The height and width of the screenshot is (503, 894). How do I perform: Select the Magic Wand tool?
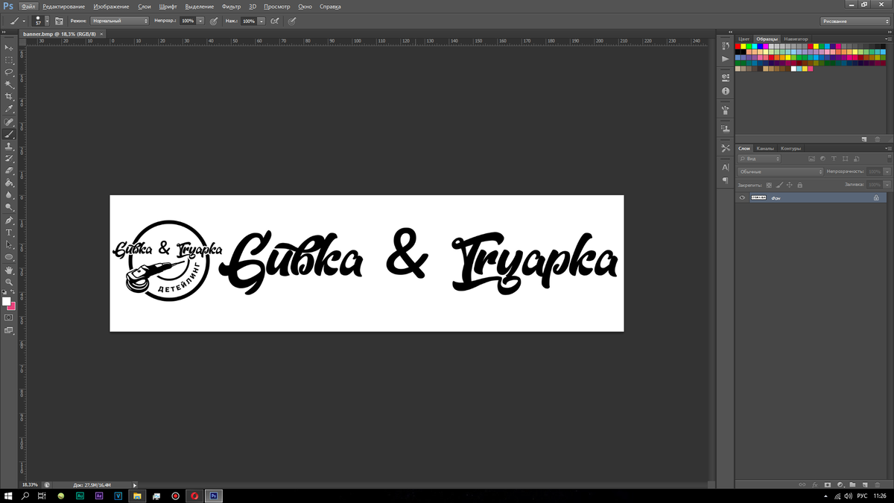coord(10,84)
